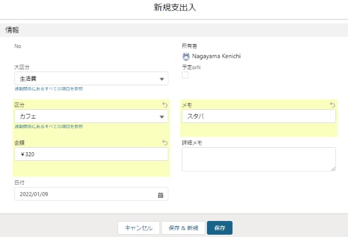Click the blue 保存 button
Image resolution: width=348 pixels, height=237 pixels.
click(220, 228)
